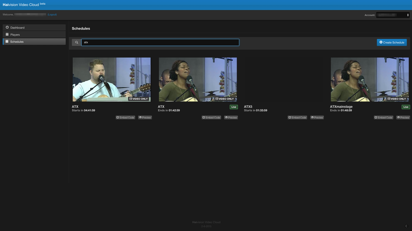Open the blank ATX5 schedule thumbnail
Viewport: 412px width, 231px height.
284,79
